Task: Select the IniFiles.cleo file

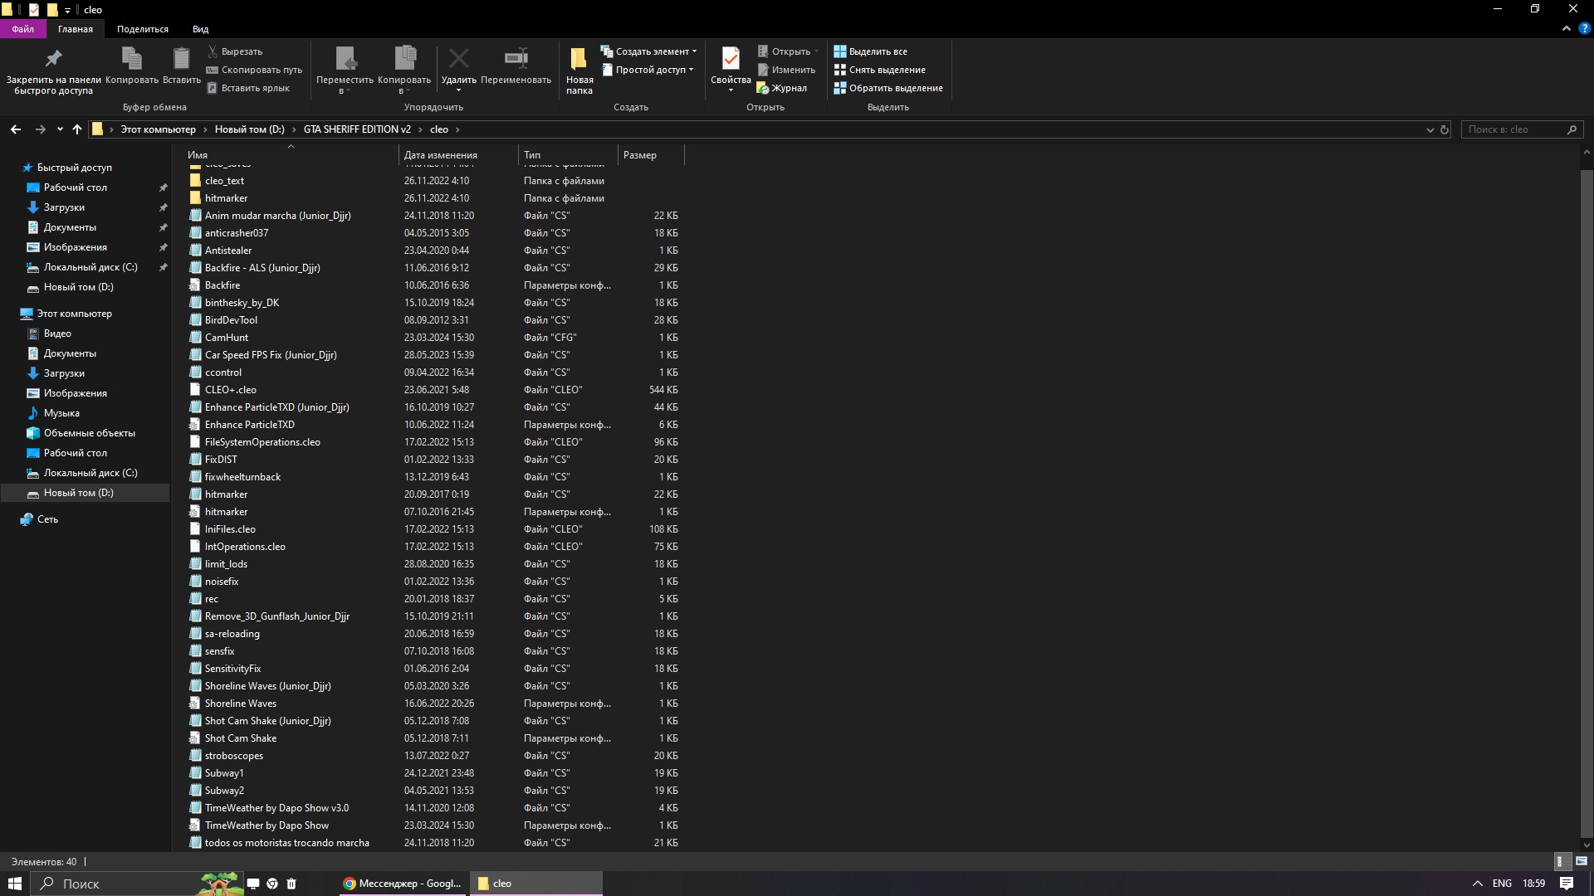Action: pyautogui.click(x=230, y=529)
